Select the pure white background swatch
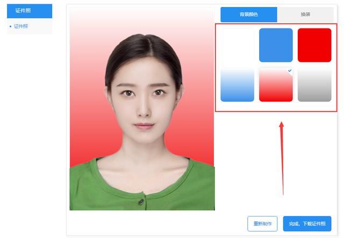Screen dimensions: 344x238 pos(238,45)
